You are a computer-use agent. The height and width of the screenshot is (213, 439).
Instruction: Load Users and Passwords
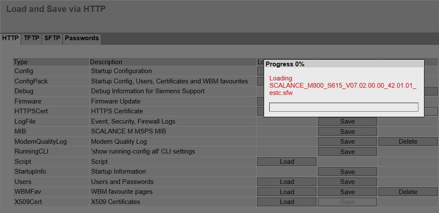[x=287, y=182]
